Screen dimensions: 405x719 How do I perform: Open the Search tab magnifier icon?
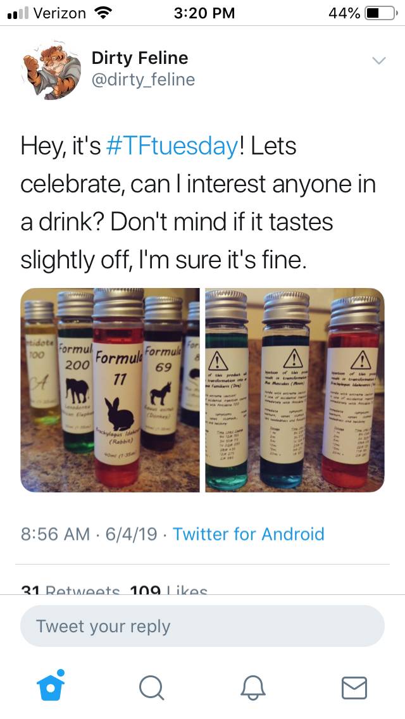click(150, 687)
